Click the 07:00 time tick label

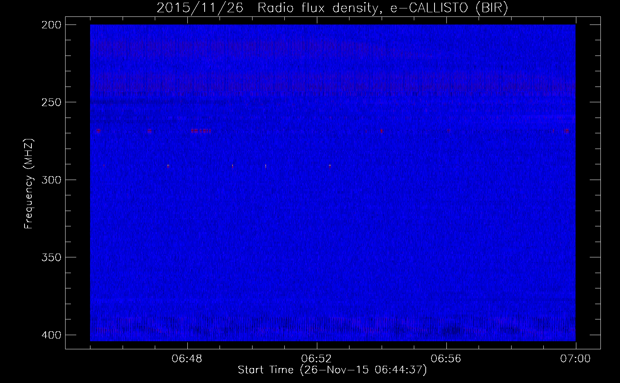576,359
